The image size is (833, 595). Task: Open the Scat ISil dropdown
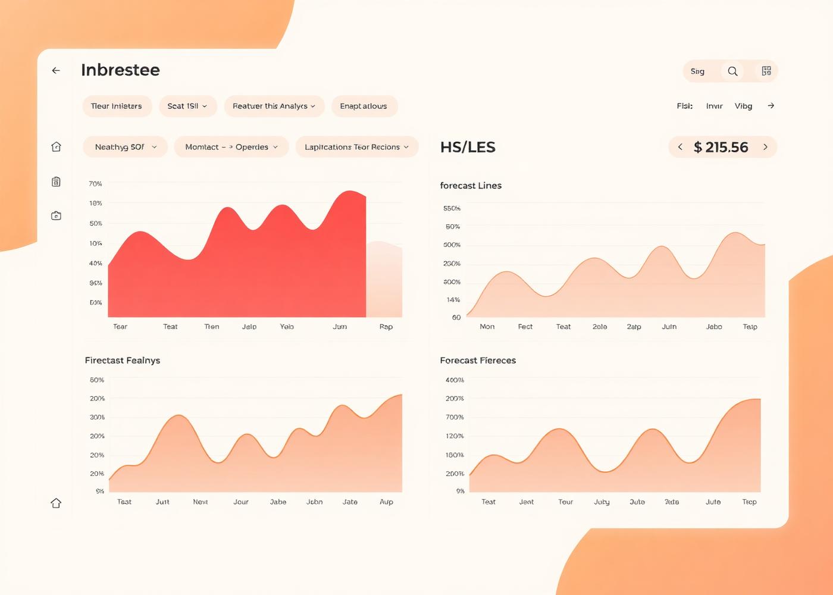[x=187, y=106]
